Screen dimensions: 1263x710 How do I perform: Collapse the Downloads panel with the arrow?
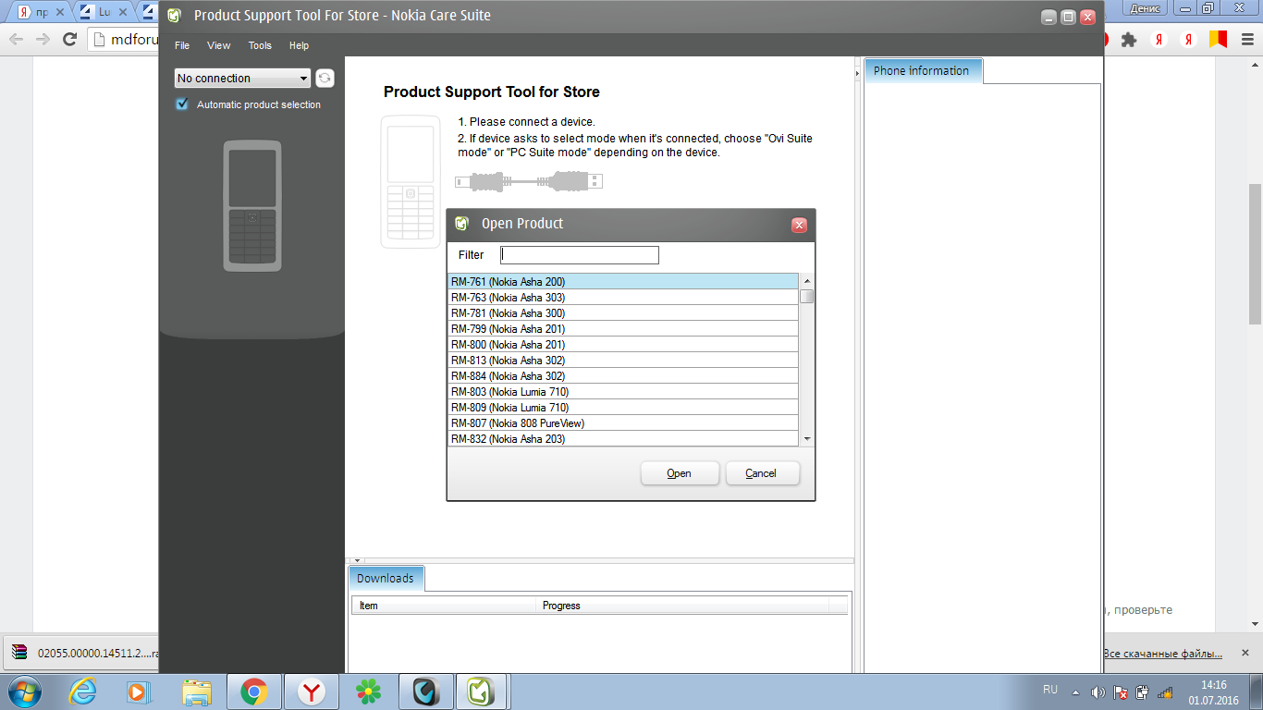tap(357, 560)
